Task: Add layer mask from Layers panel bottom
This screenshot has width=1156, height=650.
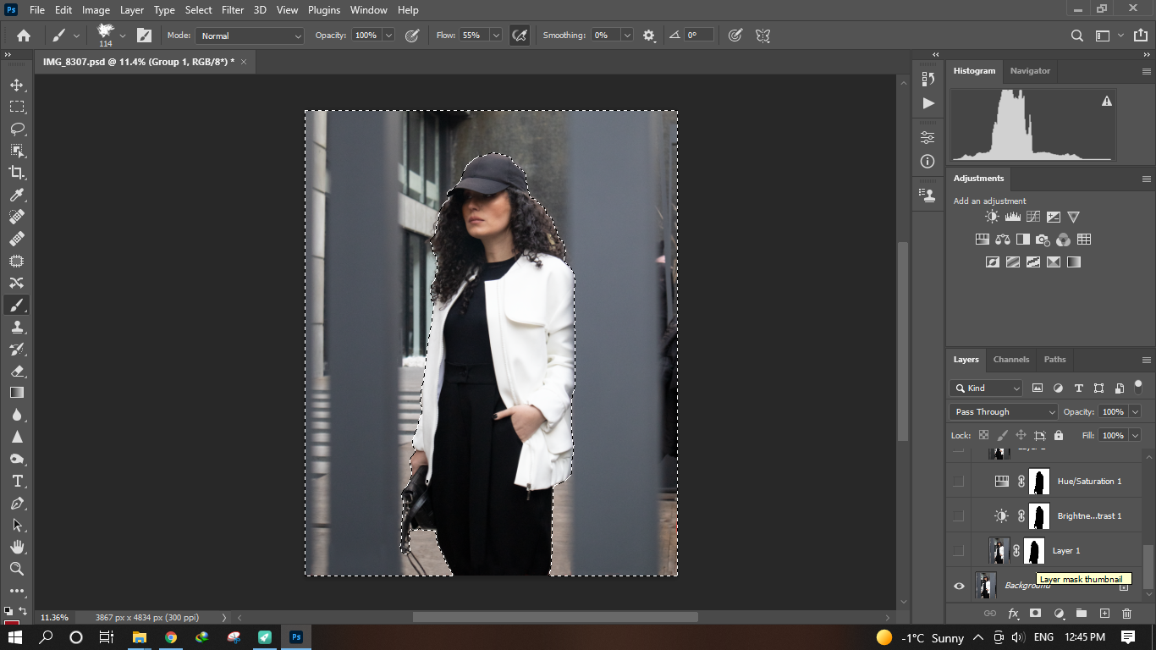Action: [1035, 613]
